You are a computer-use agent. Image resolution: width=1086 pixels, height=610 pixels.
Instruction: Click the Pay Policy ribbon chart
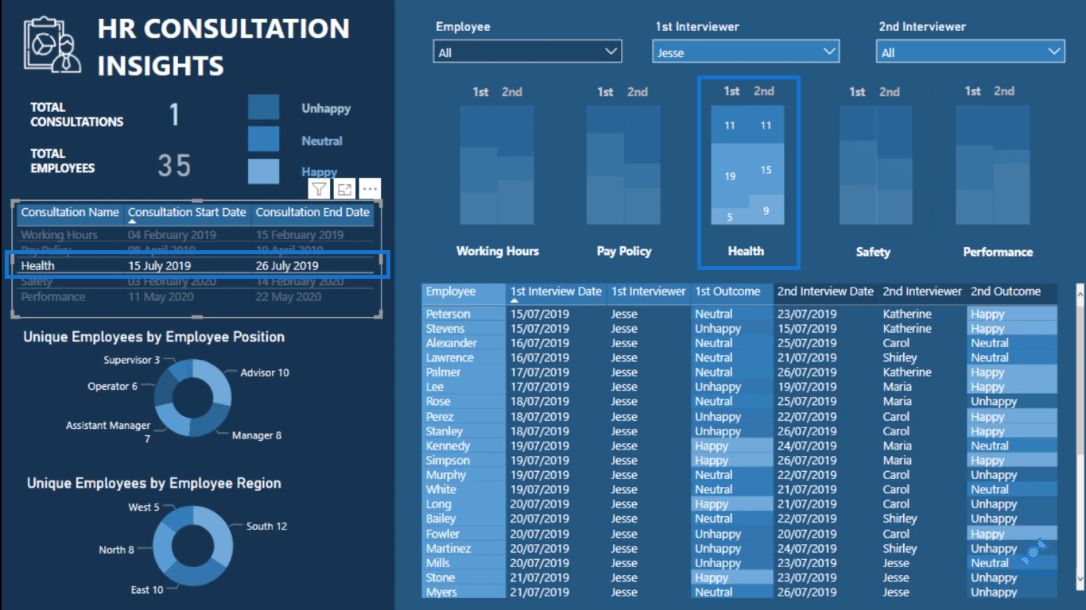[623, 165]
